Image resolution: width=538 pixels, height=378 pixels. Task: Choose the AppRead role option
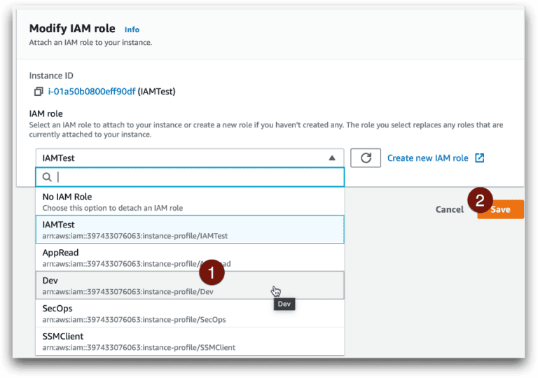tap(190, 258)
